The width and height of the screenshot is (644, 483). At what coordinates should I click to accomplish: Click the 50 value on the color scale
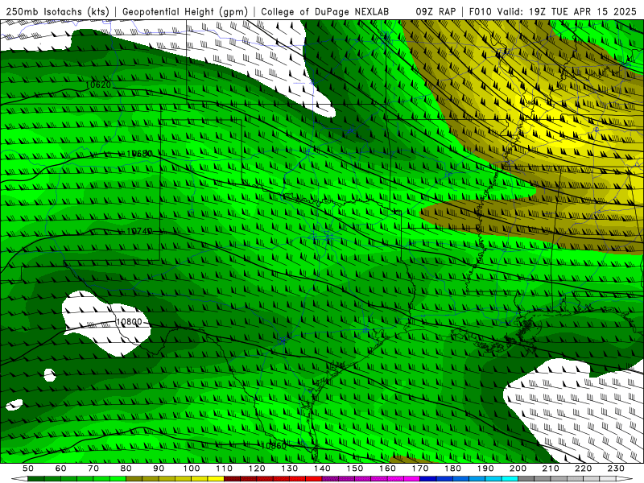(x=28, y=469)
